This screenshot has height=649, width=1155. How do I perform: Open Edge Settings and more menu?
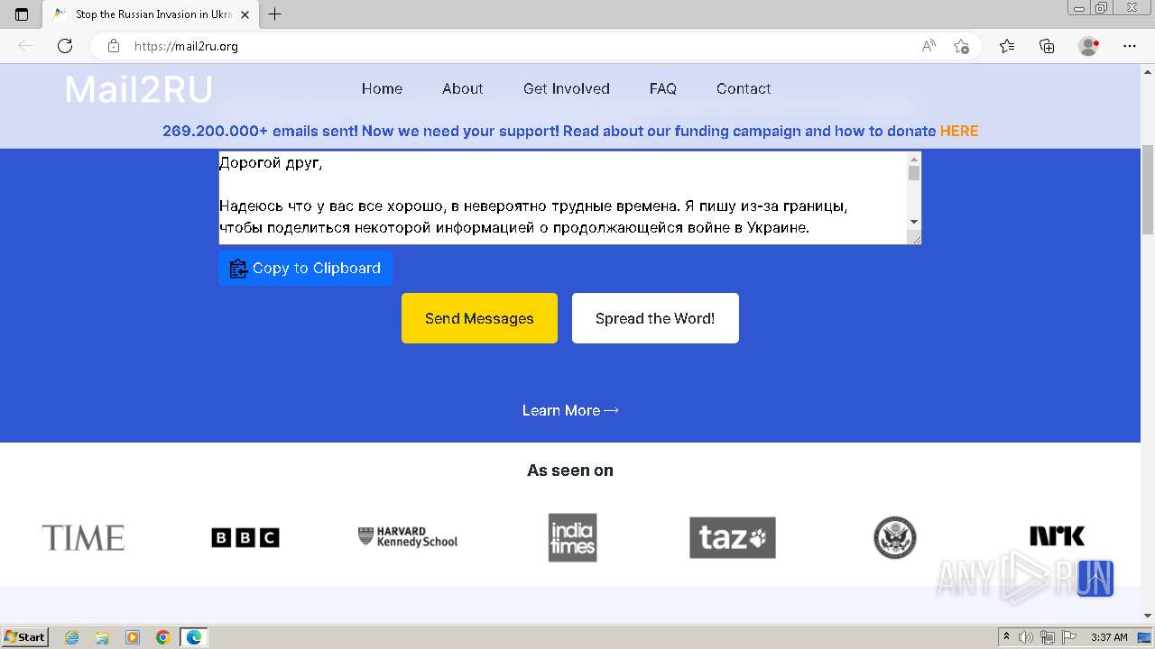pyautogui.click(x=1130, y=46)
